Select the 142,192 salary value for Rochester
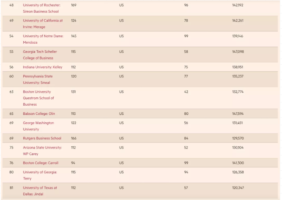This screenshot has width=282, height=200. coord(238,5)
